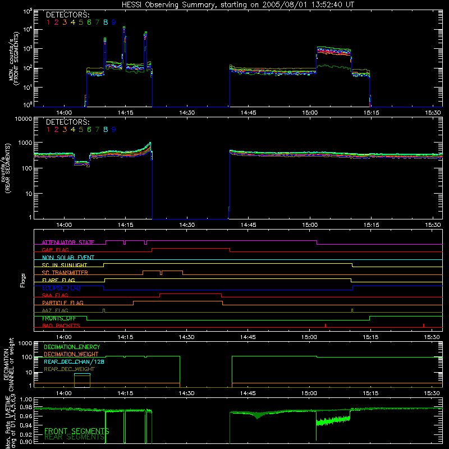Click the DECIMATION CHANNEL or weight axis title
449x449 pixels.
tap(8, 364)
